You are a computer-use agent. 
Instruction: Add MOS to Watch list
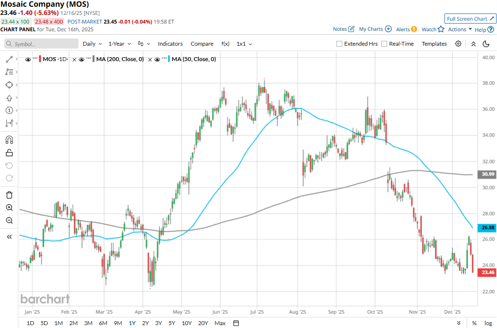(x=433, y=29)
